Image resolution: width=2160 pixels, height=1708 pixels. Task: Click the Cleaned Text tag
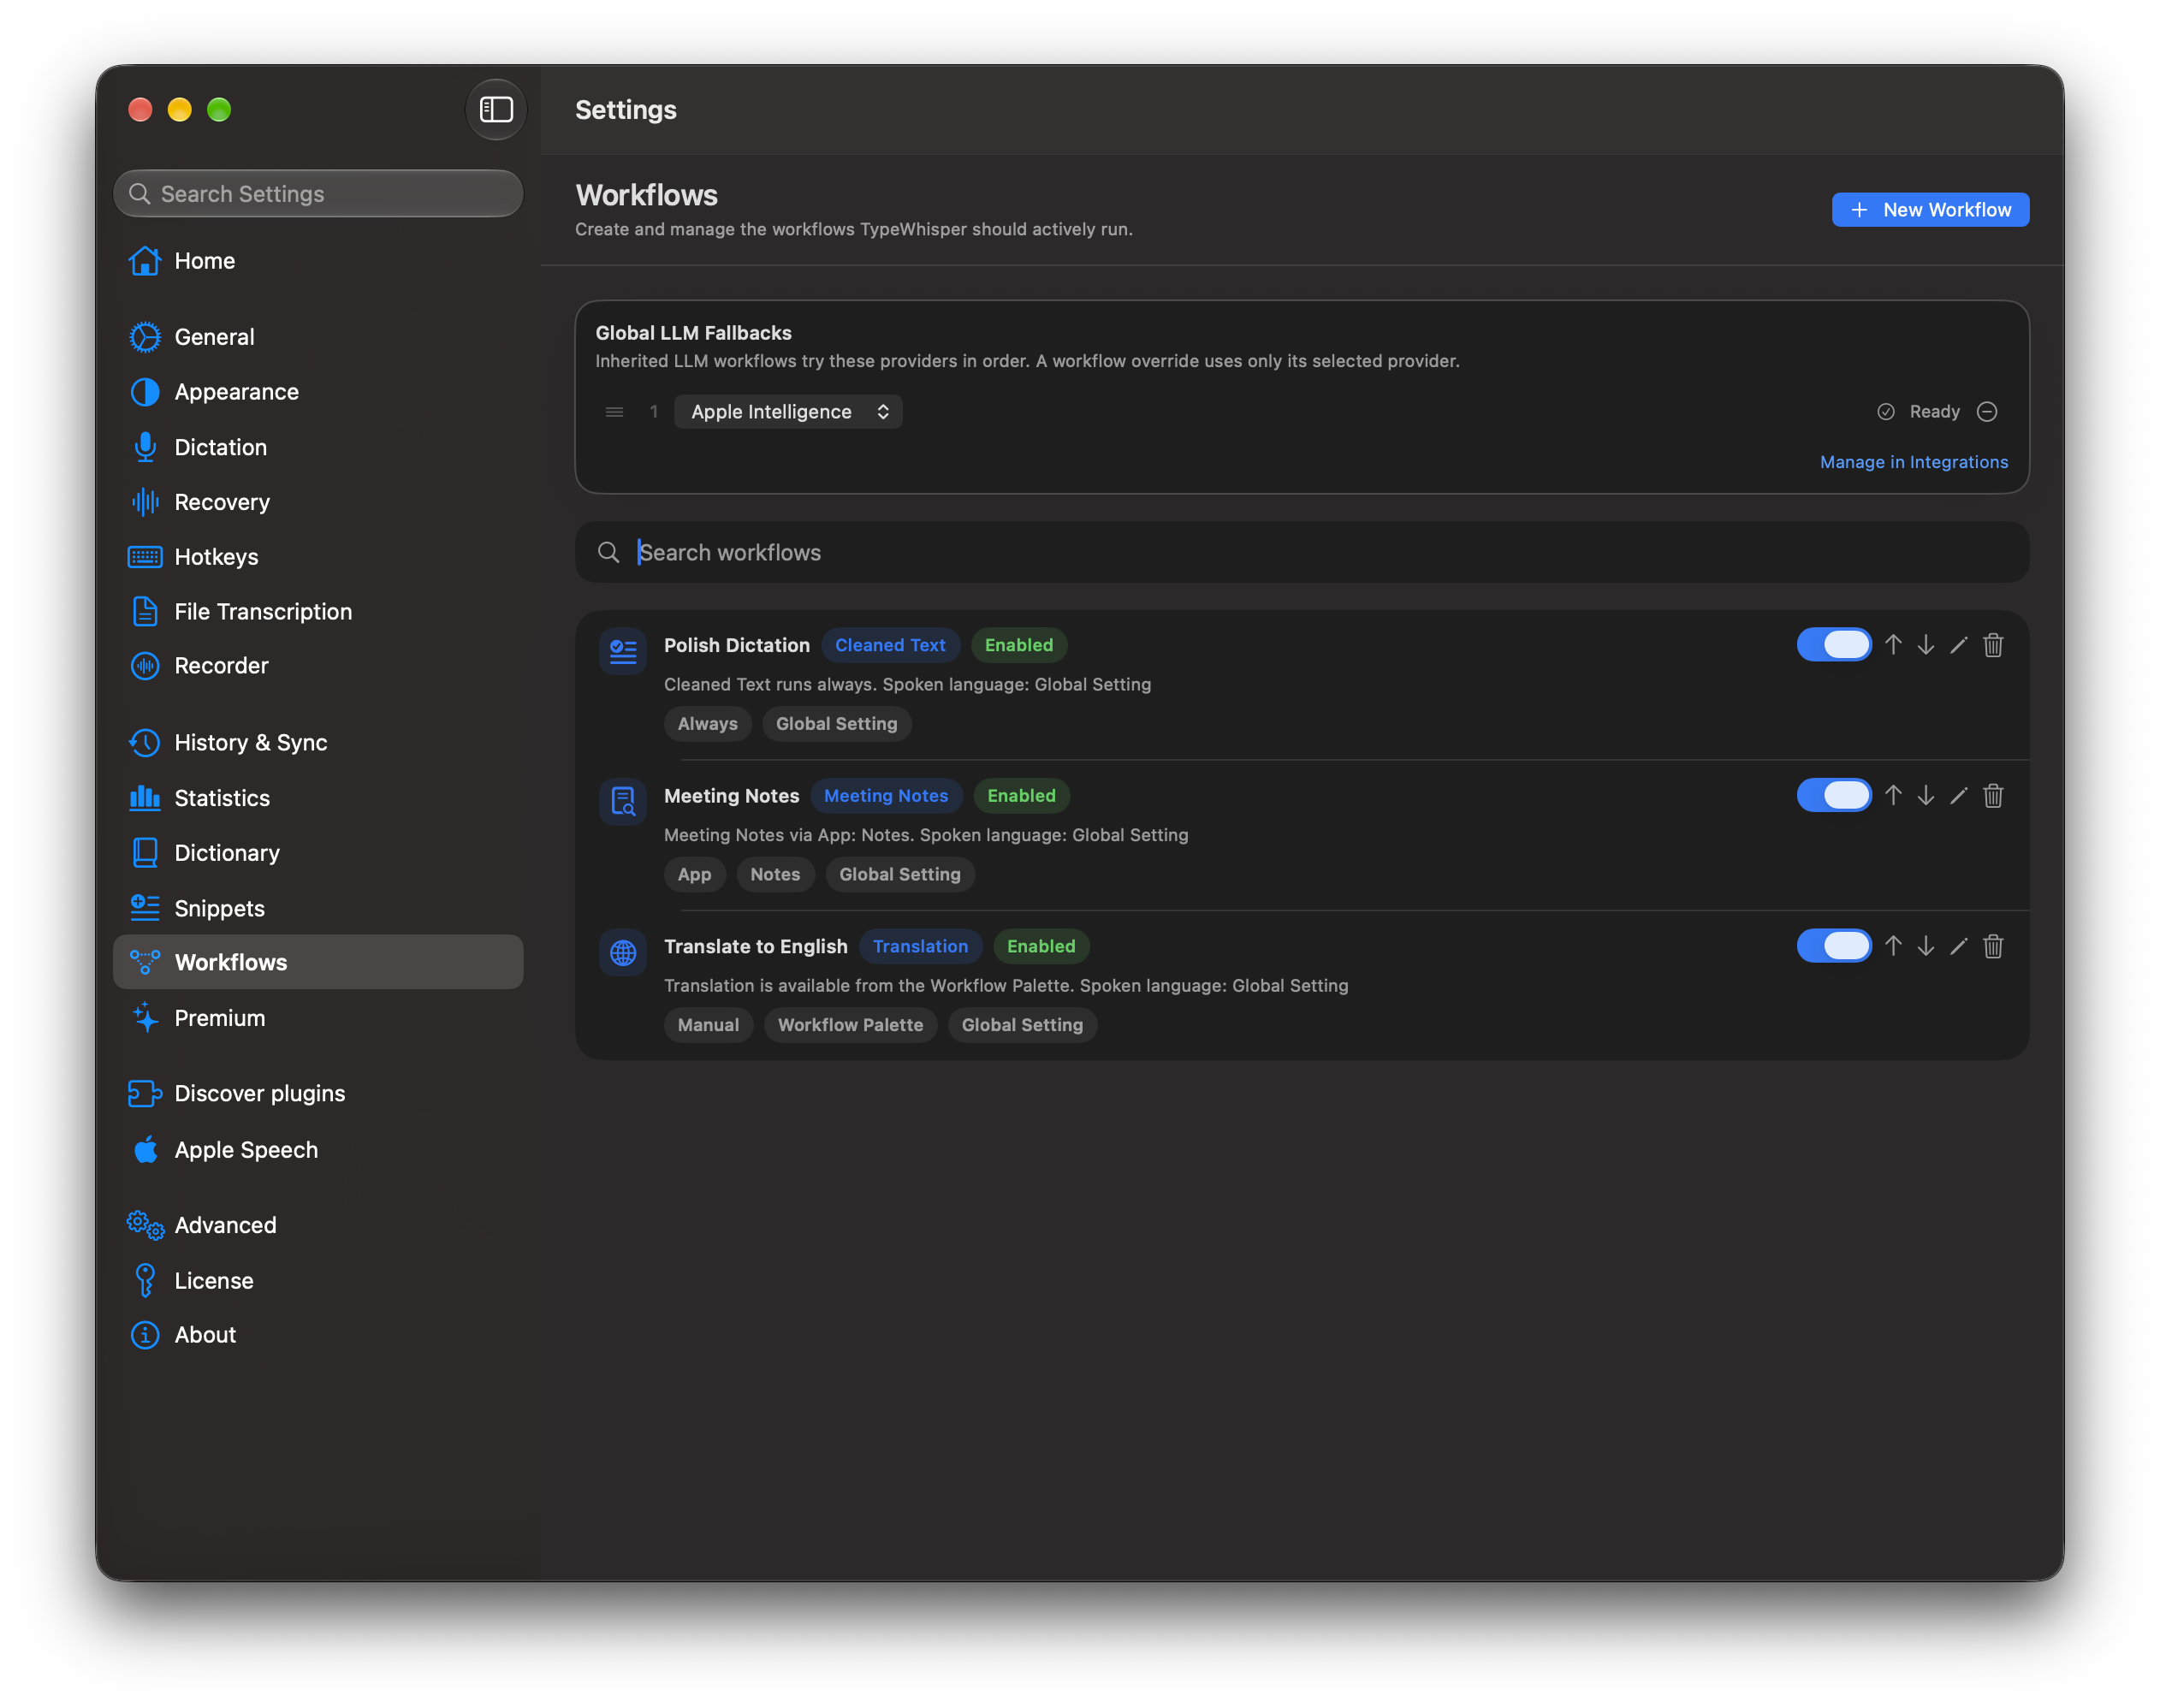point(890,645)
